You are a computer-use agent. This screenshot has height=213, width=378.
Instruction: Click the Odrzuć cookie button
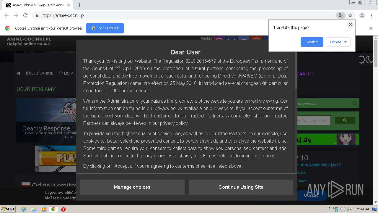coord(311,195)
